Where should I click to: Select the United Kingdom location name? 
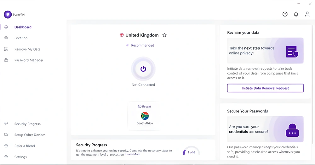click(142, 35)
